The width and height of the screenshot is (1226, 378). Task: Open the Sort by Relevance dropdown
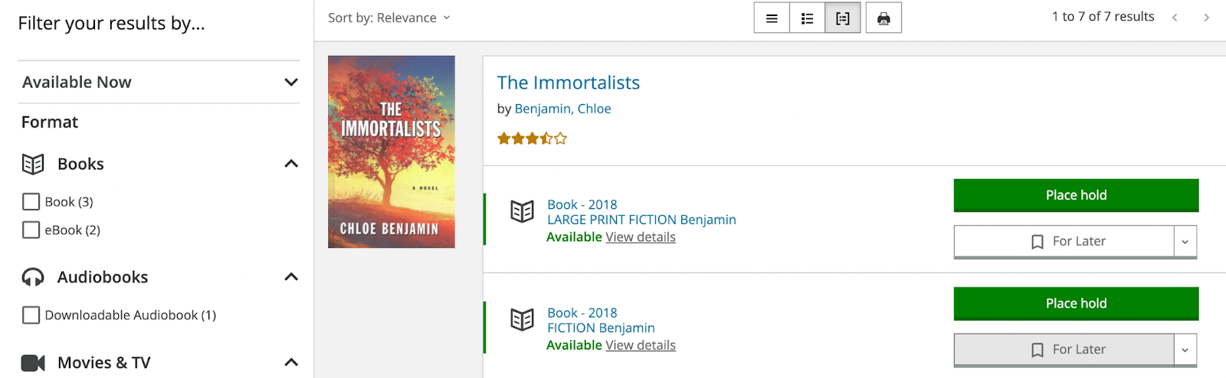[x=388, y=18]
